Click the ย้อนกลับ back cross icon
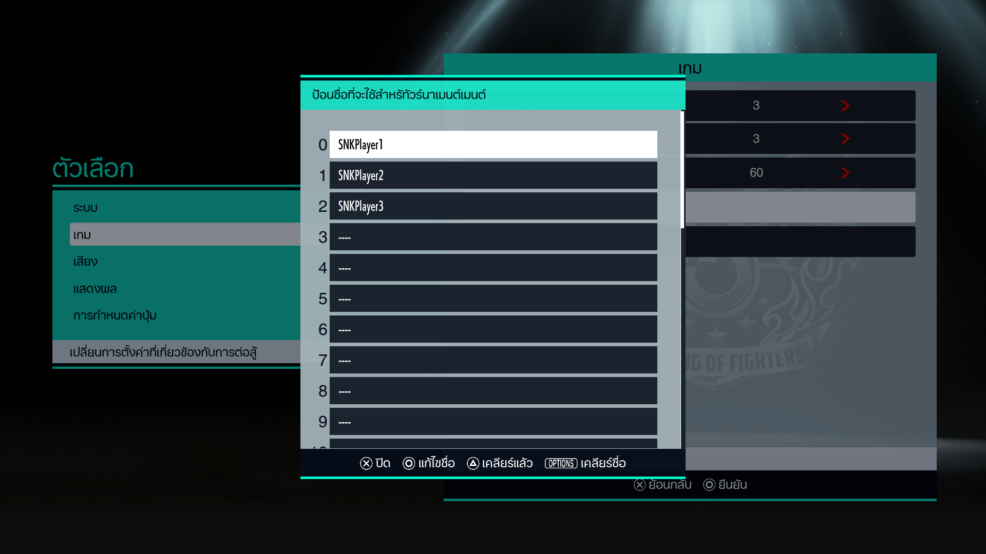Image resolution: width=986 pixels, height=554 pixels. 640,485
